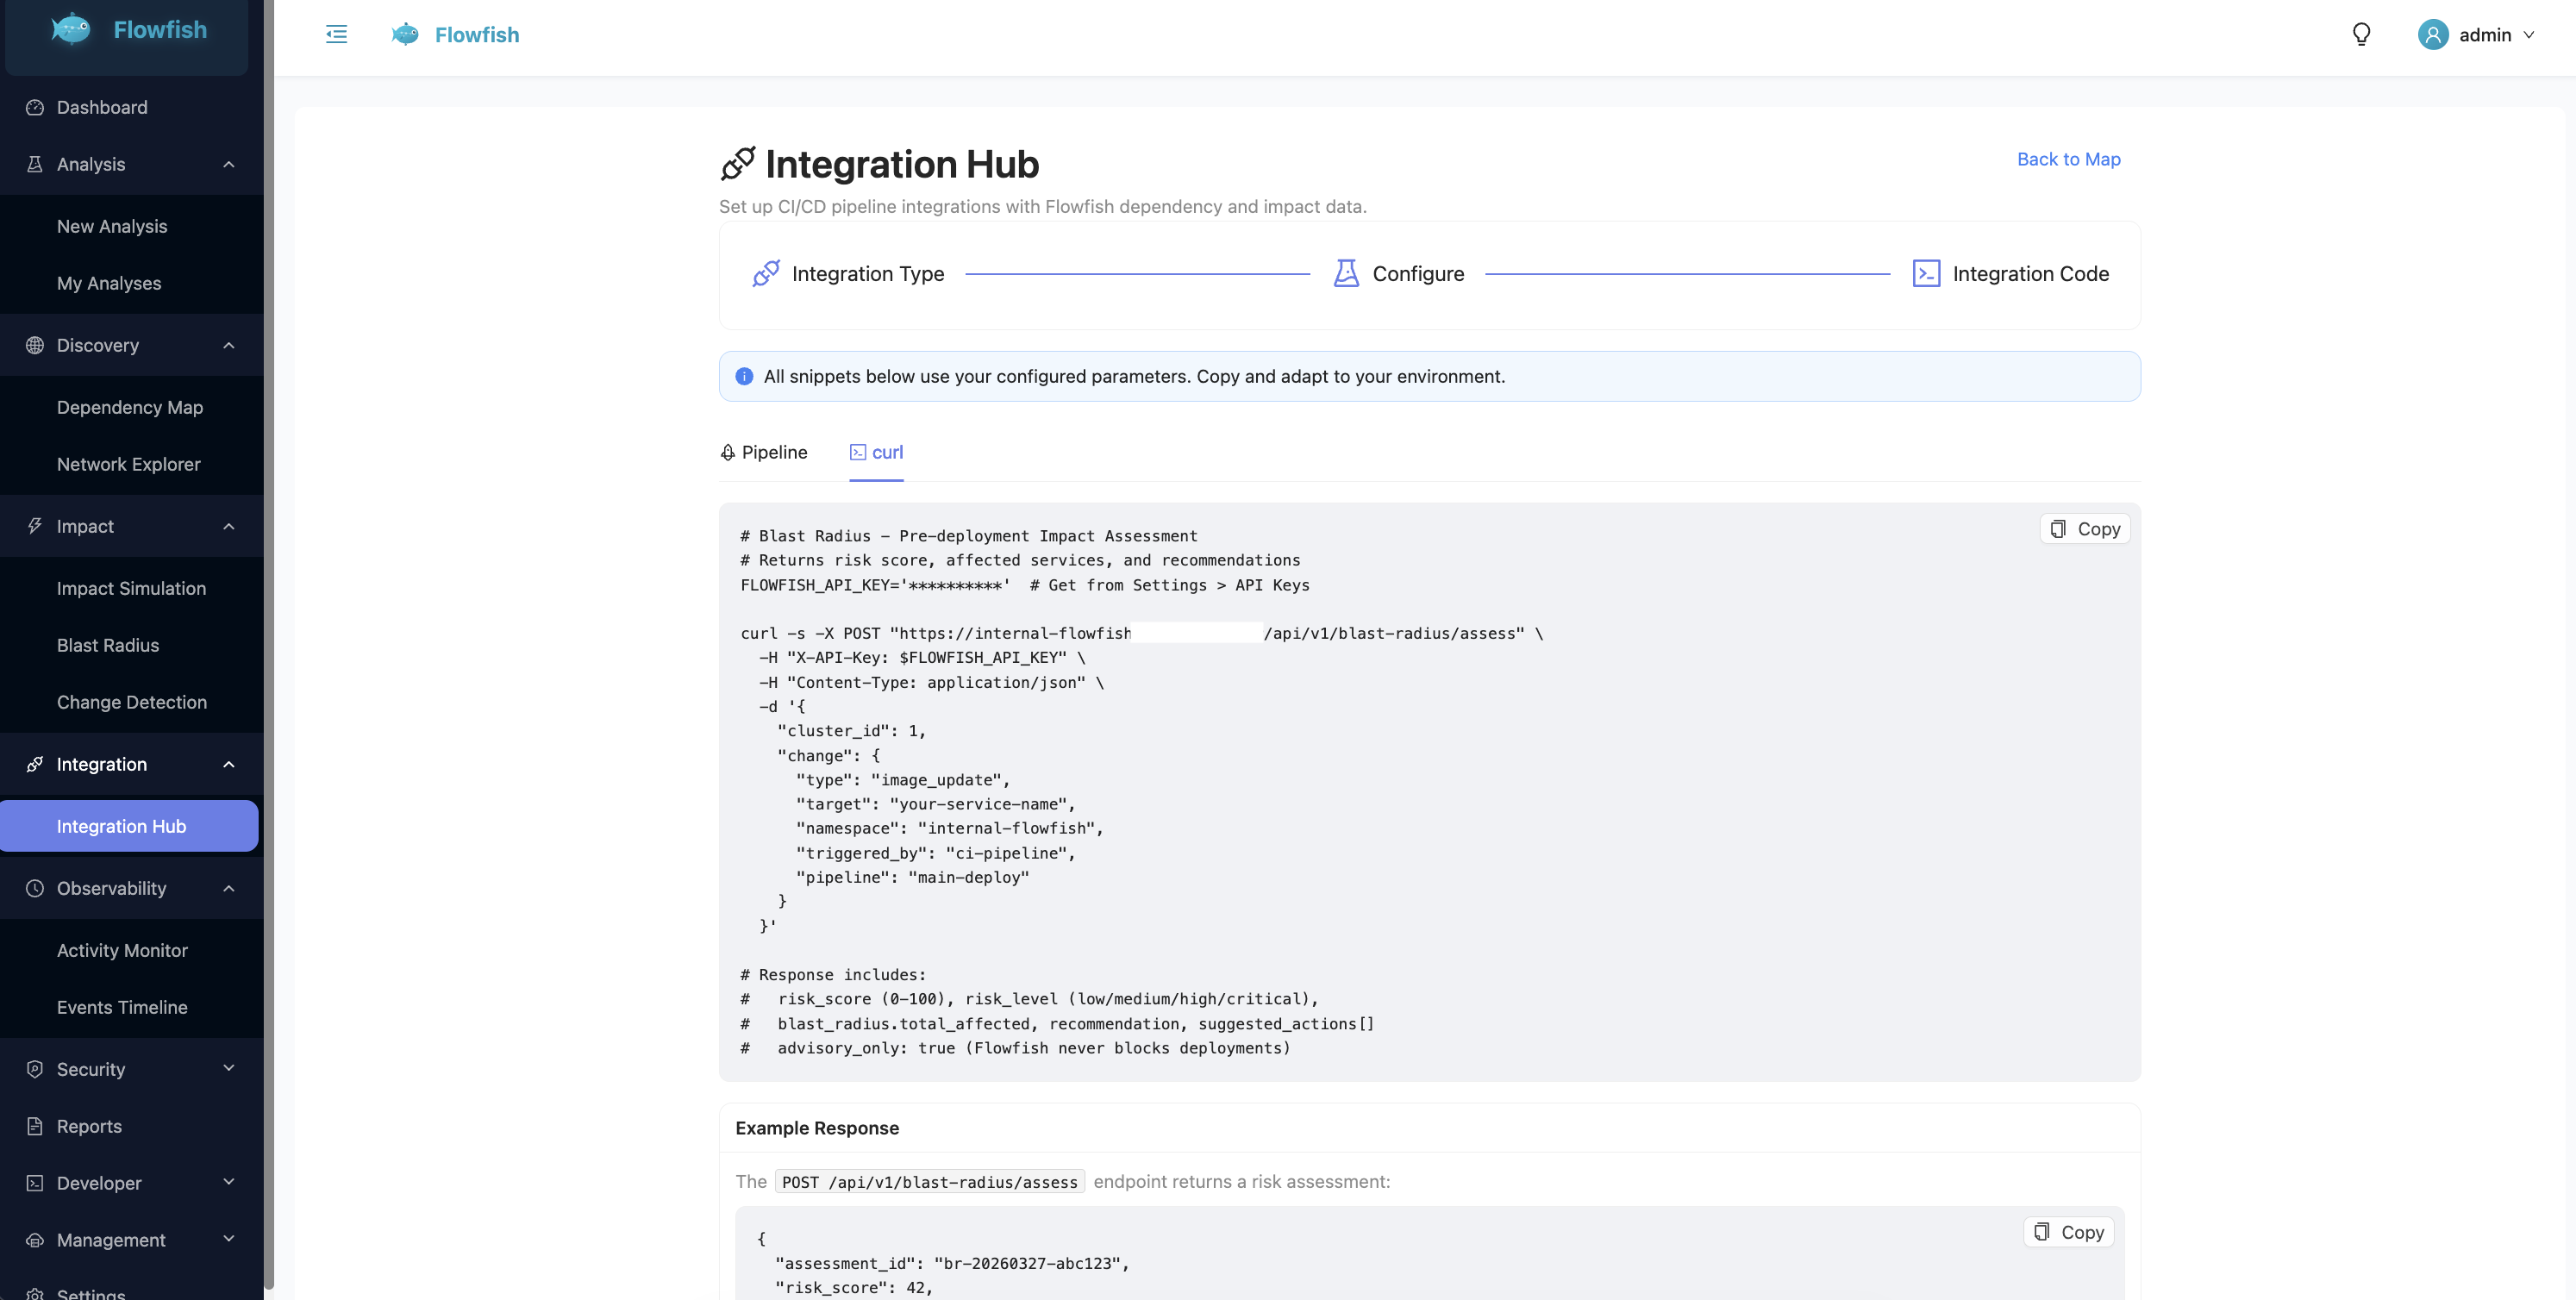The height and width of the screenshot is (1300, 2576).
Task: Click the info icon in the snippets alert
Action: point(744,376)
